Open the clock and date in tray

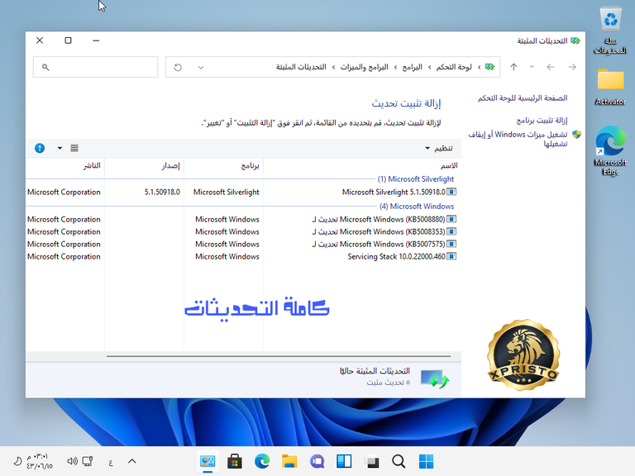(x=40, y=461)
